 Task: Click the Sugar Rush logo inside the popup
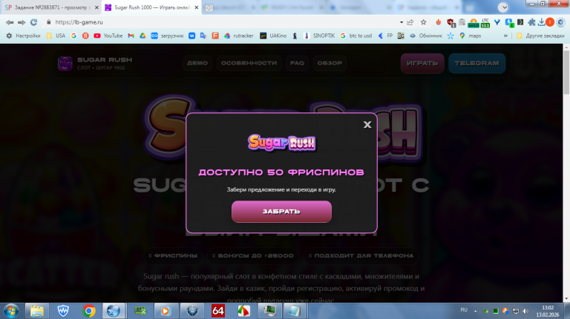tap(282, 142)
